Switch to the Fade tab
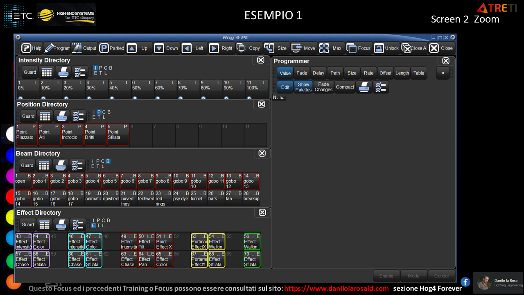This screenshot has width=524, height=295. coord(302,73)
